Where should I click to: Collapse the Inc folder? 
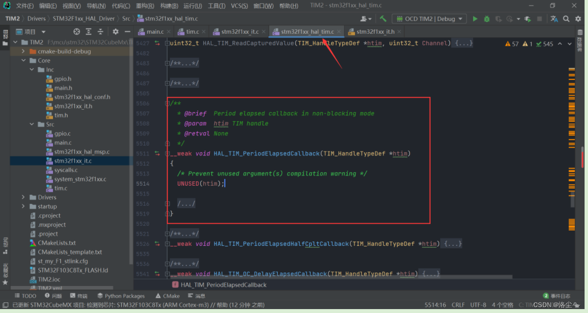point(32,70)
